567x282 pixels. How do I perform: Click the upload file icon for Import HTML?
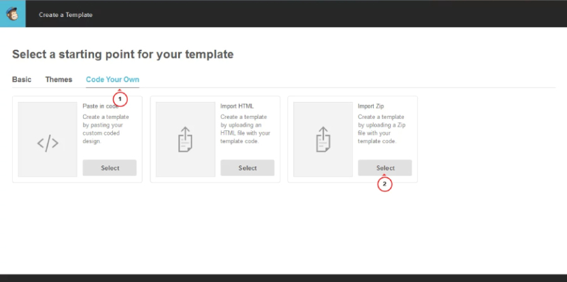click(x=185, y=139)
